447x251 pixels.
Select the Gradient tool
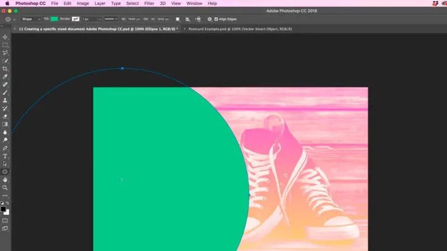(x=5, y=124)
